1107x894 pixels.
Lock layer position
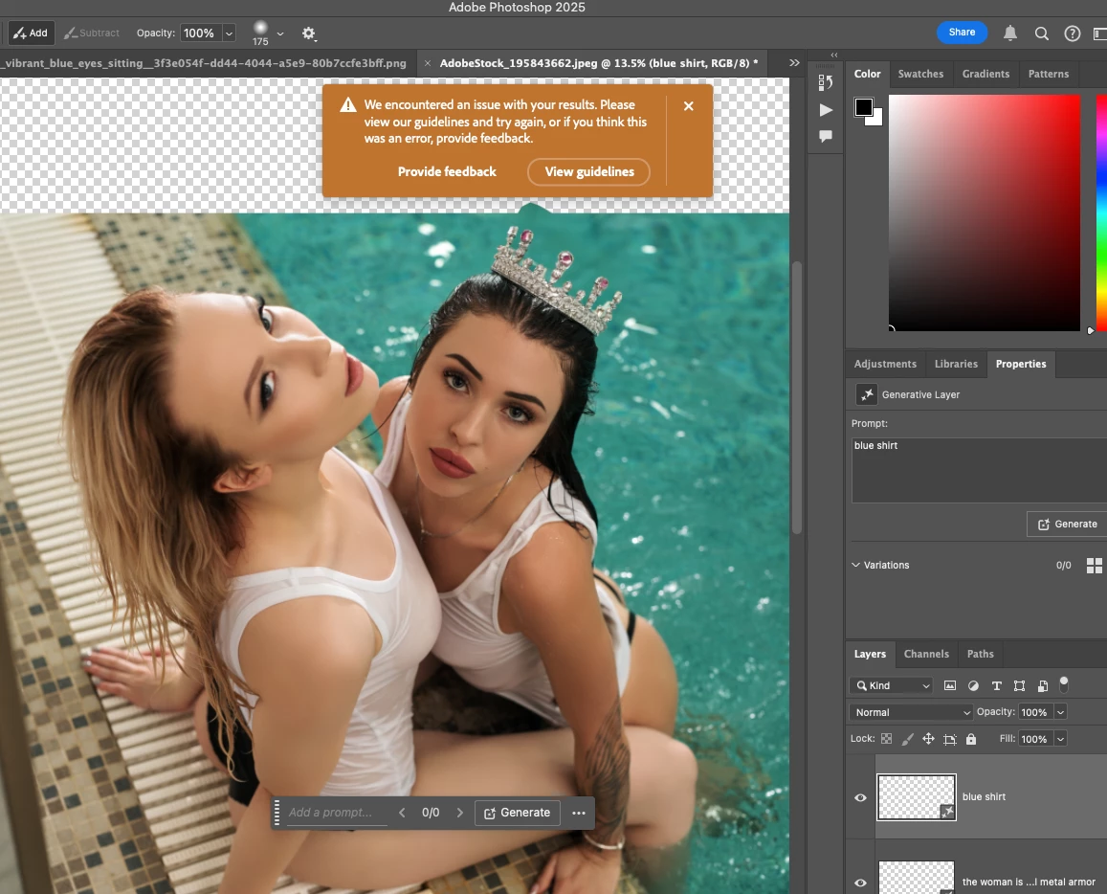coord(928,739)
